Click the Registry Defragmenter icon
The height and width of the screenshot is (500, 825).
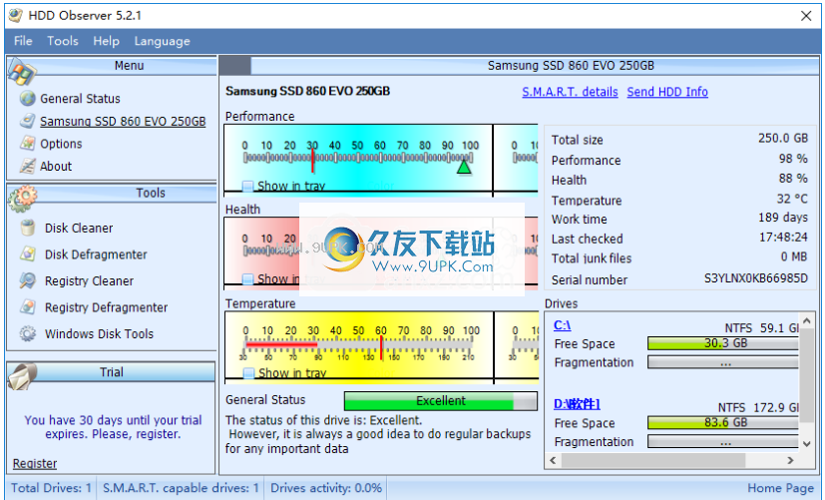click(28, 306)
